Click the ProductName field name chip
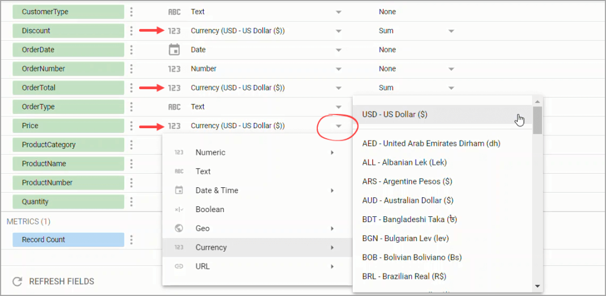 [x=69, y=164]
